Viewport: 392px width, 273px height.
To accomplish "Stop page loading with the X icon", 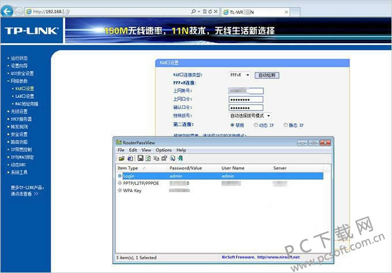I will [x=216, y=12].
